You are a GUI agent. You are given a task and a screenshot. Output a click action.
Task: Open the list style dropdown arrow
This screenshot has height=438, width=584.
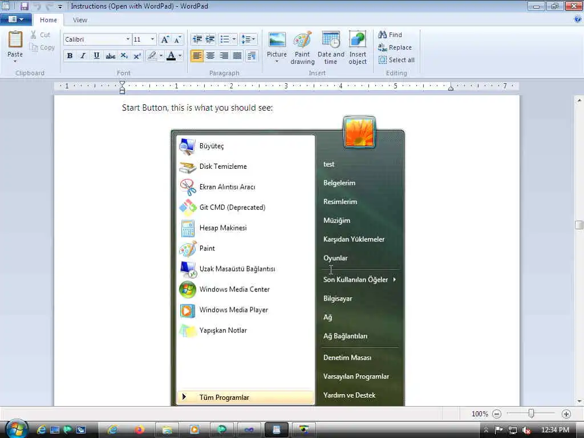click(x=234, y=39)
